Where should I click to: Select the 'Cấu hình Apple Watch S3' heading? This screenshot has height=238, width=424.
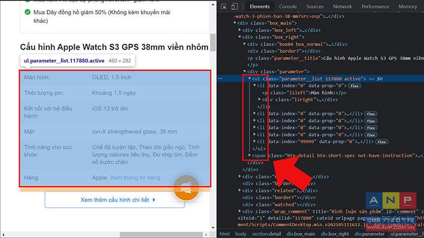coord(114,47)
